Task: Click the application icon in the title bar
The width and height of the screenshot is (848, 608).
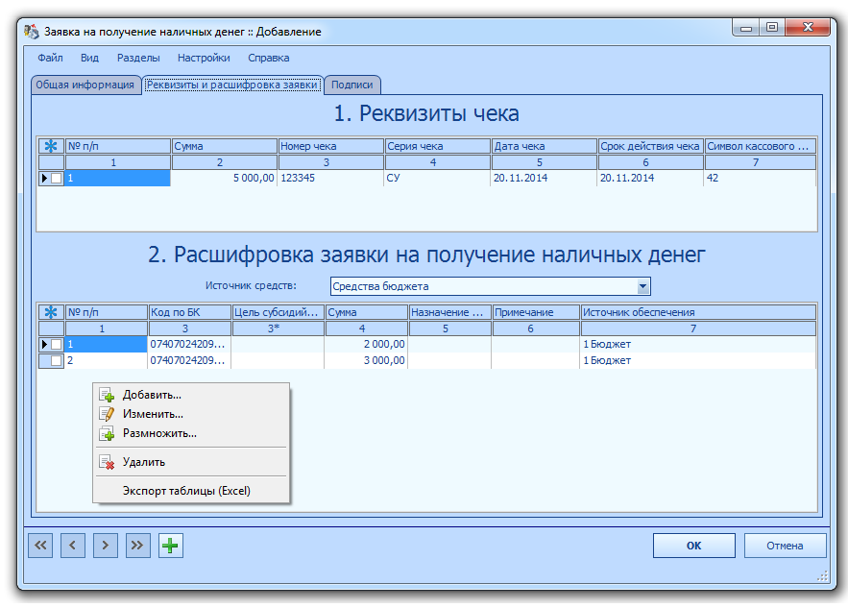Action: pyautogui.click(x=32, y=32)
